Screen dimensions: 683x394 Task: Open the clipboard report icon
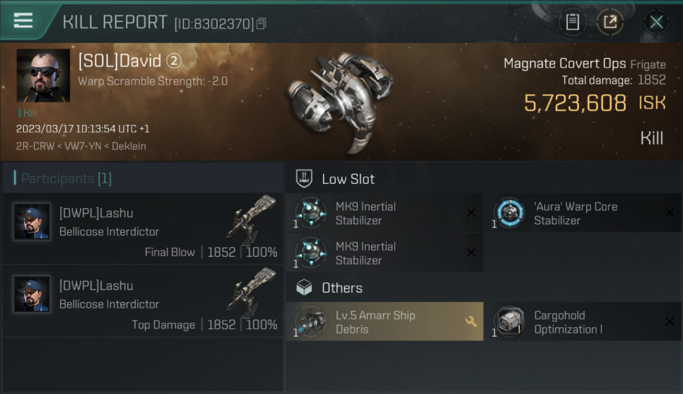coord(572,22)
